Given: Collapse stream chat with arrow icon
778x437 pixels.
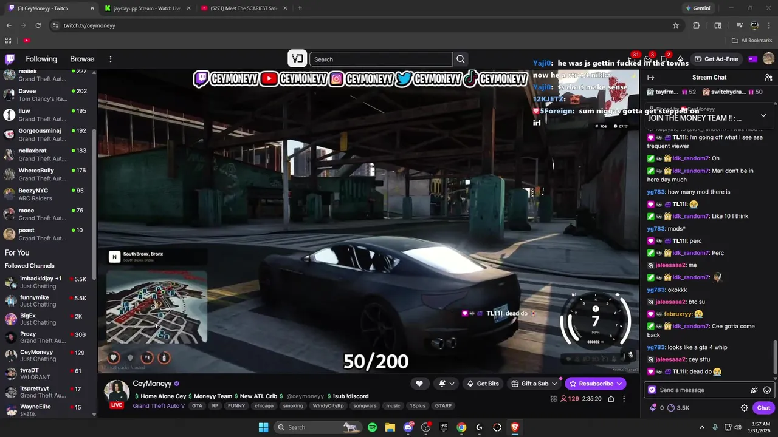Looking at the screenshot, I should (650, 78).
